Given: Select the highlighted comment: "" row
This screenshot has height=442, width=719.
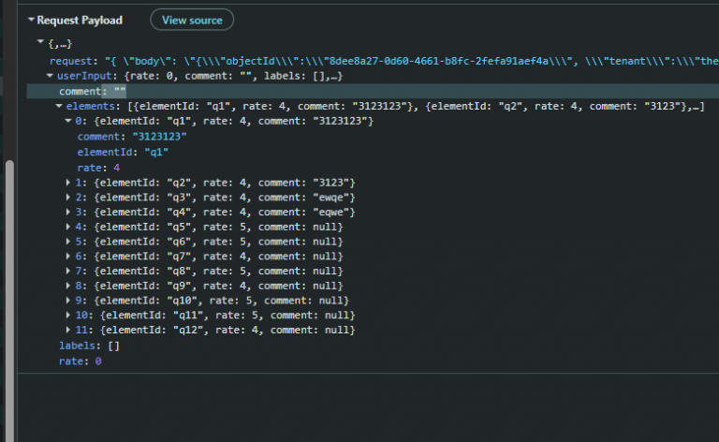Looking at the screenshot, I should point(373,91).
